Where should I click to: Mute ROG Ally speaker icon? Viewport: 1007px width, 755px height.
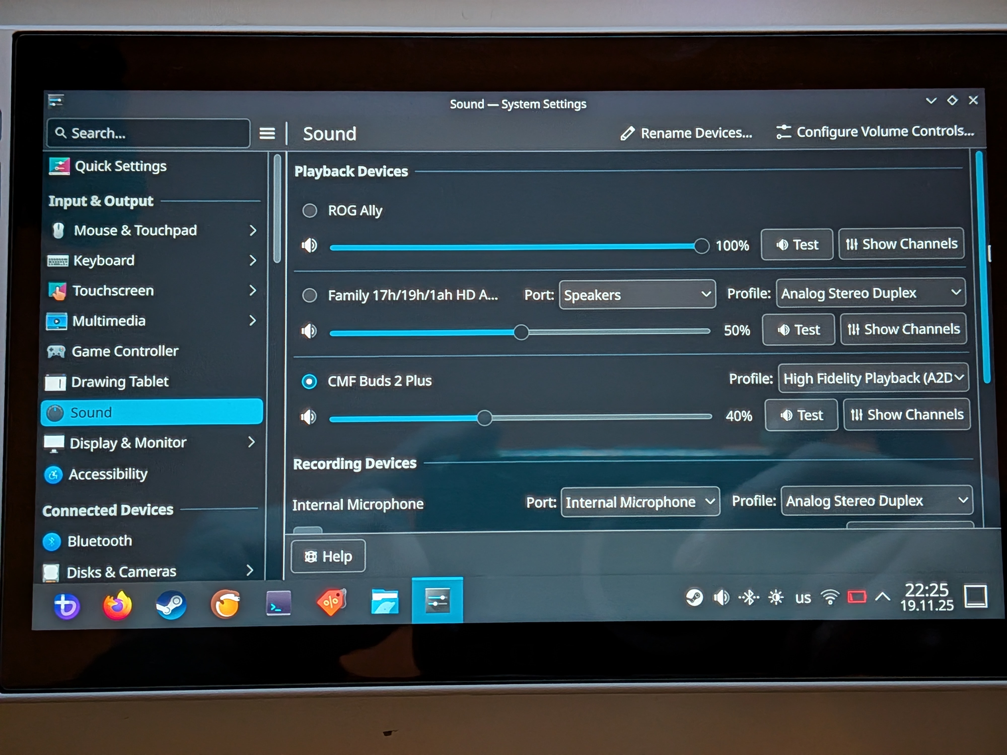coord(309,246)
